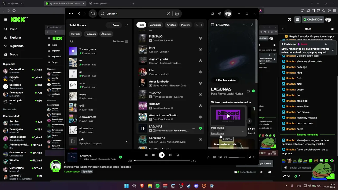
Task: Search within Tu biblioteca
Action: (x=72, y=41)
